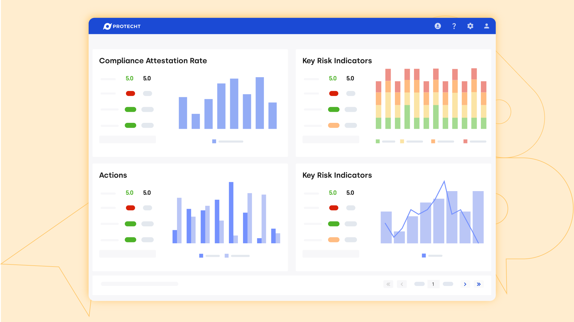
Task: Click the Protecht logo in the top bar
Action: (122, 26)
